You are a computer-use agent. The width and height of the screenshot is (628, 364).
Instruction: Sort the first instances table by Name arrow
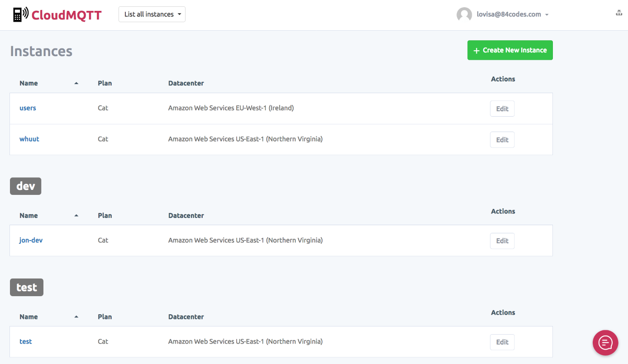76,83
